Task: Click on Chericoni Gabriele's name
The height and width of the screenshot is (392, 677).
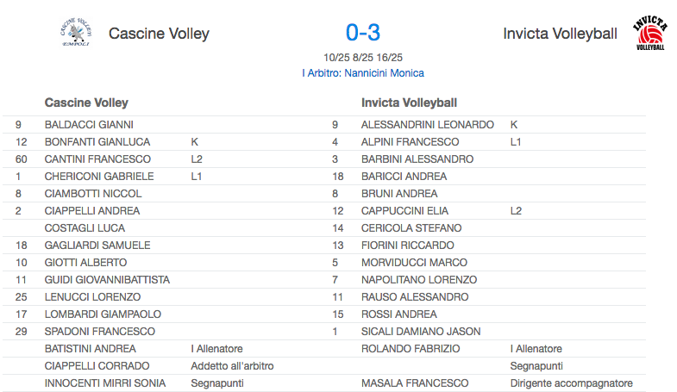Action: [99, 177]
